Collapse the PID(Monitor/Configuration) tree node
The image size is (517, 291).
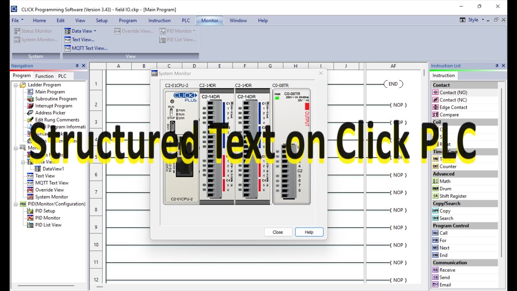point(16,204)
